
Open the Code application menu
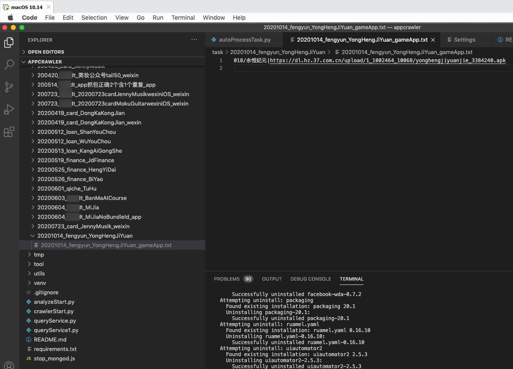pyautogui.click(x=30, y=17)
